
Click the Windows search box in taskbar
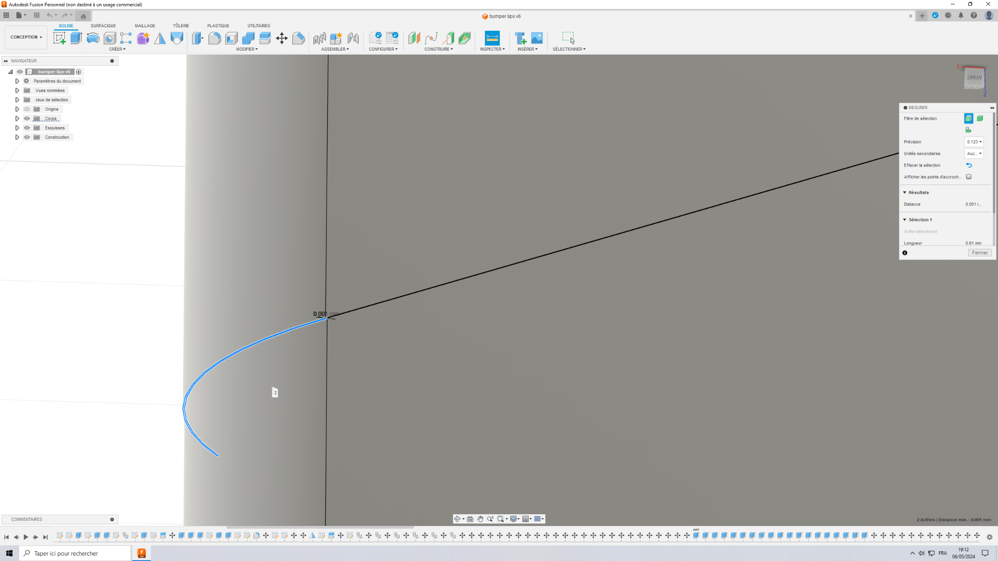pos(75,553)
